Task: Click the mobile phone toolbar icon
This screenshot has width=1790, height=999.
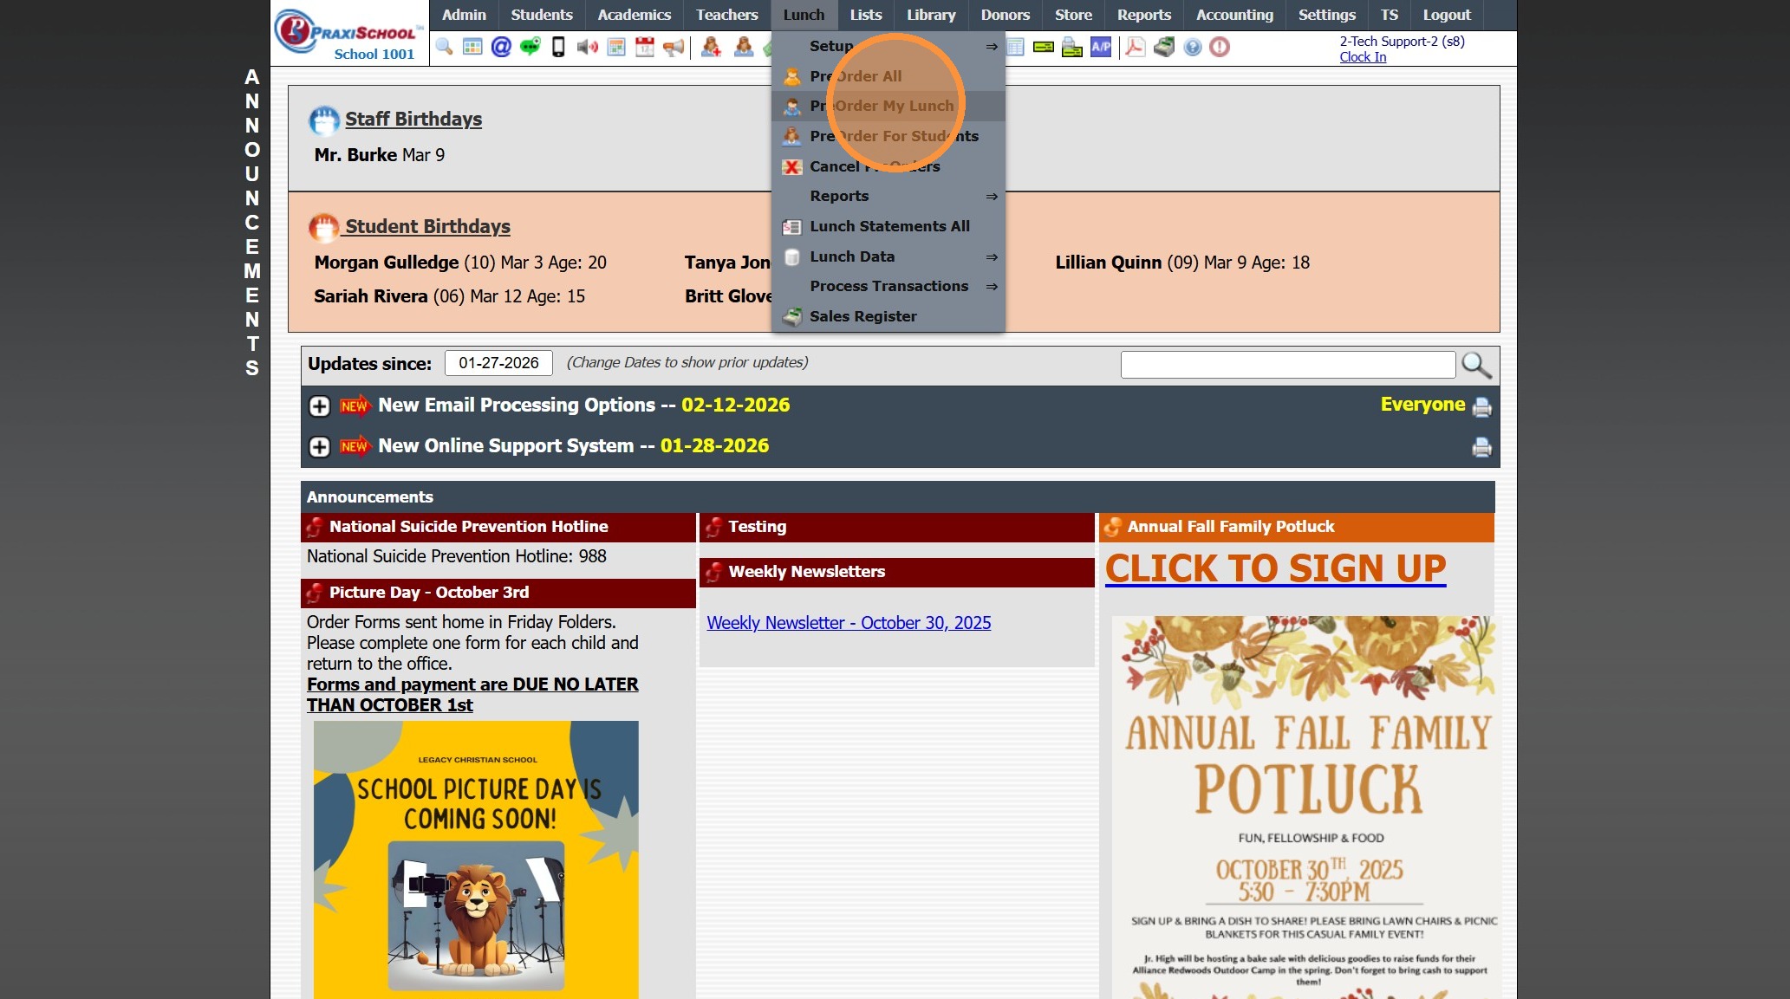Action: click(x=558, y=47)
